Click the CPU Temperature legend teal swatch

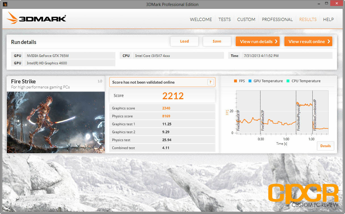(x=288, y=81)
